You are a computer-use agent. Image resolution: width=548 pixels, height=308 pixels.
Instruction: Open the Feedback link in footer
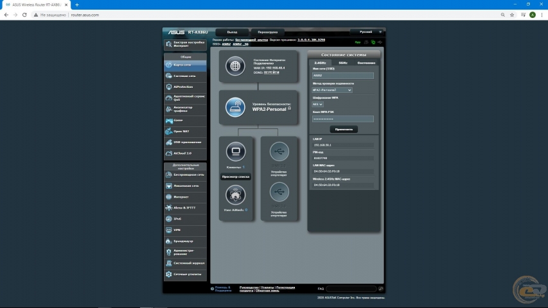point(267,291)
